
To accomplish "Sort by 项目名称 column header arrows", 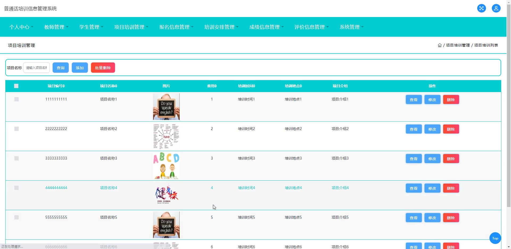I will point(116,86).
